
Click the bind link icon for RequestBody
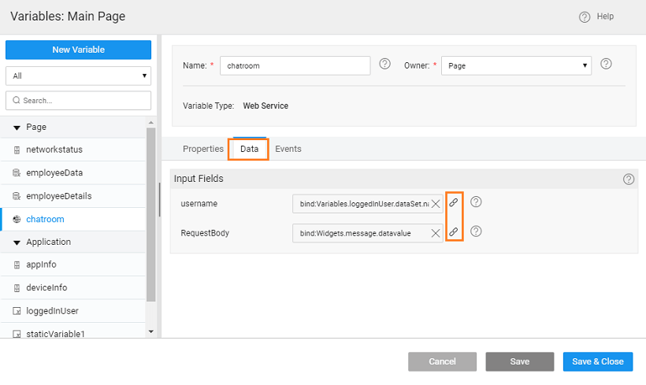(453, 232)
